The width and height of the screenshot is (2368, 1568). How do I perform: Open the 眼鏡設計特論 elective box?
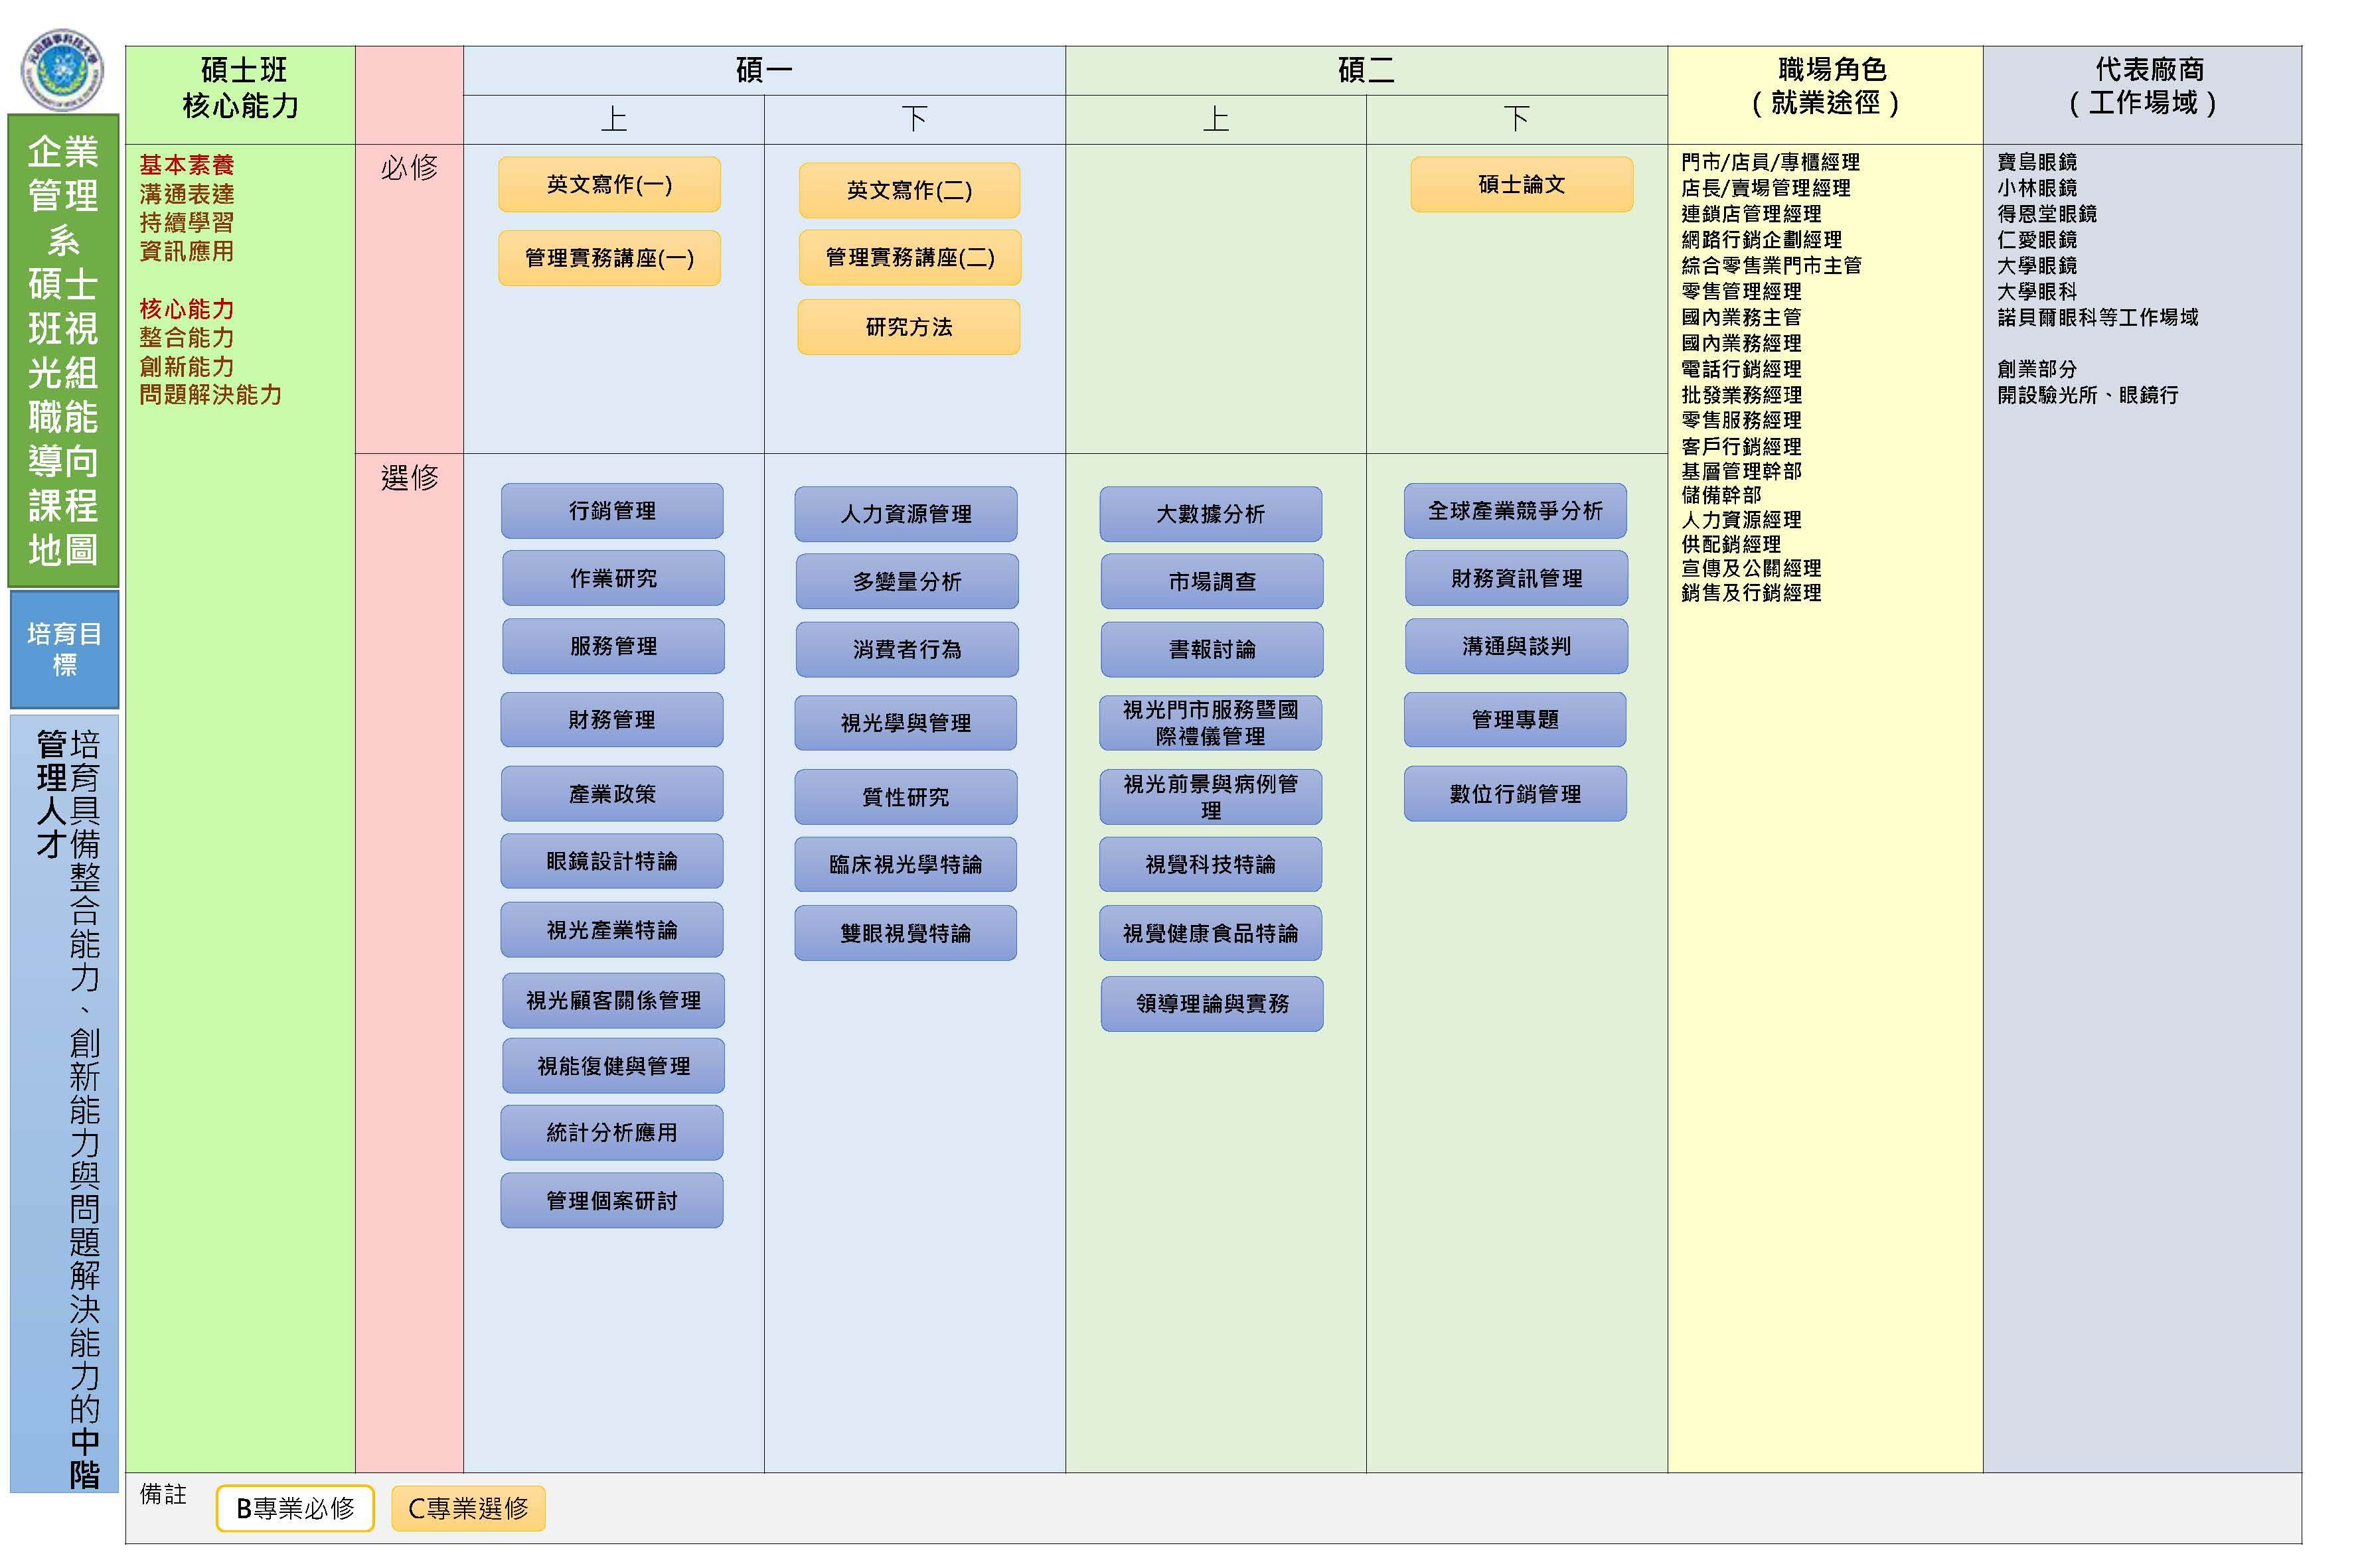612,861
